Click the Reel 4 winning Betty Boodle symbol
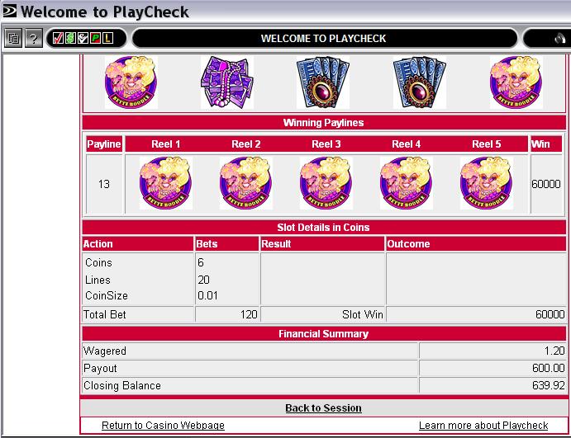571x438 pixels. [x=406, y=183]
